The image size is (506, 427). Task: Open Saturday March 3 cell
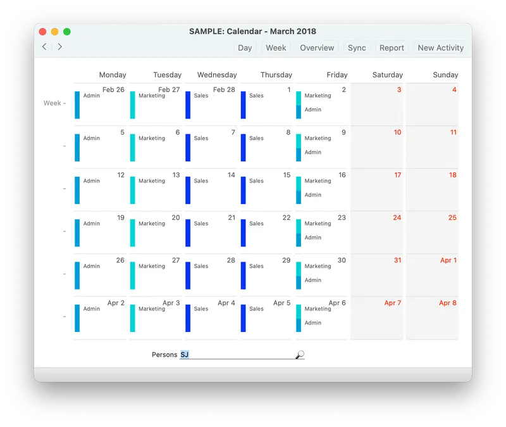tap(376, 105)
